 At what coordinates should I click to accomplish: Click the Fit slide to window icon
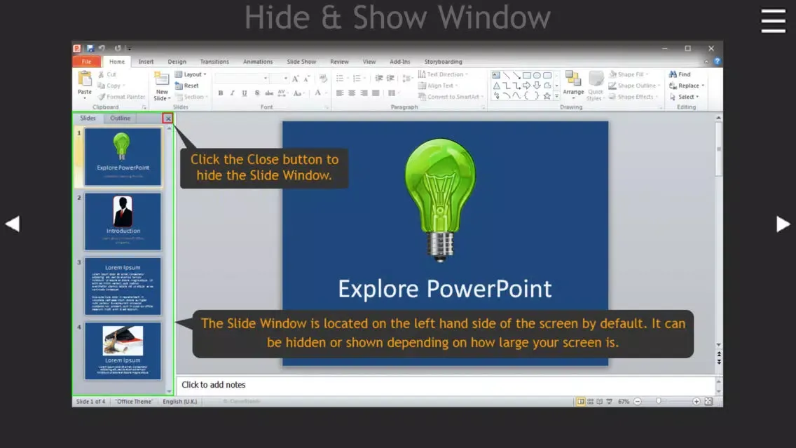pyautogui.click(x=708, y=401)
